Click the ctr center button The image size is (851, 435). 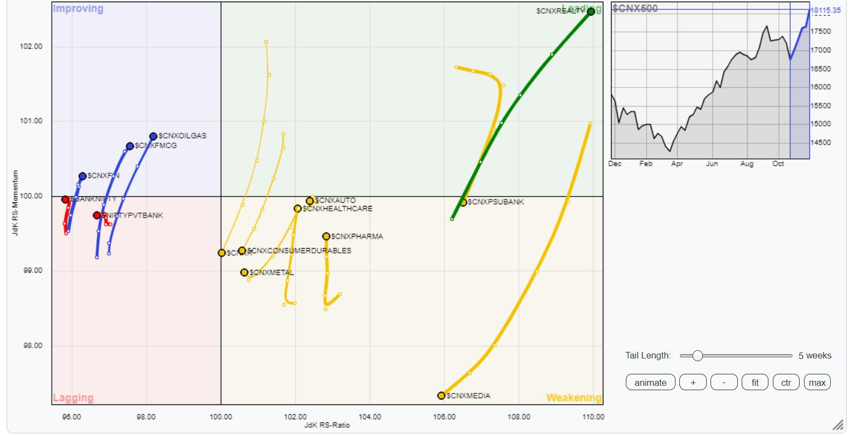click(786, 383)
